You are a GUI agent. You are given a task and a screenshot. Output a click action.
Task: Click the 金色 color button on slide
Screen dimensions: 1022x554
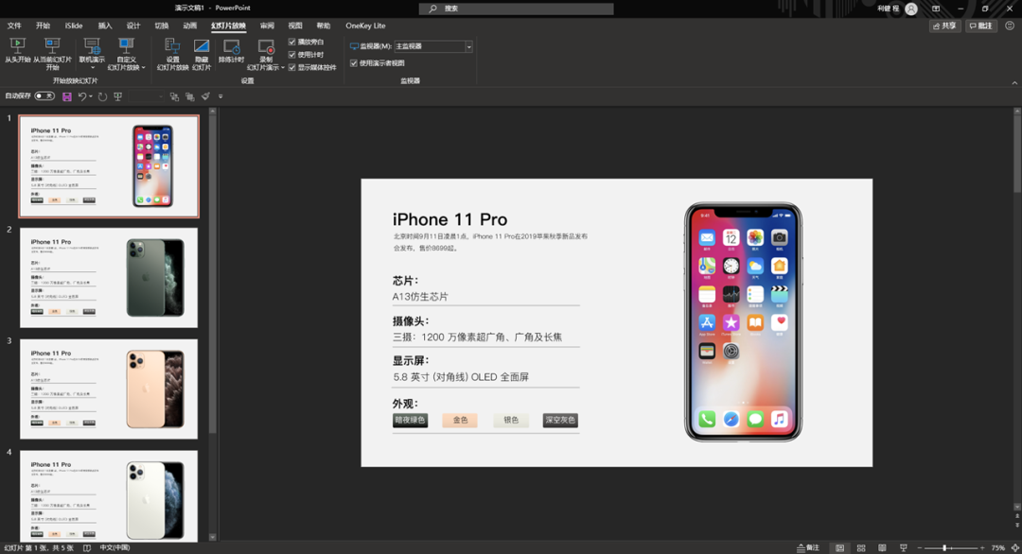point(460,421)
